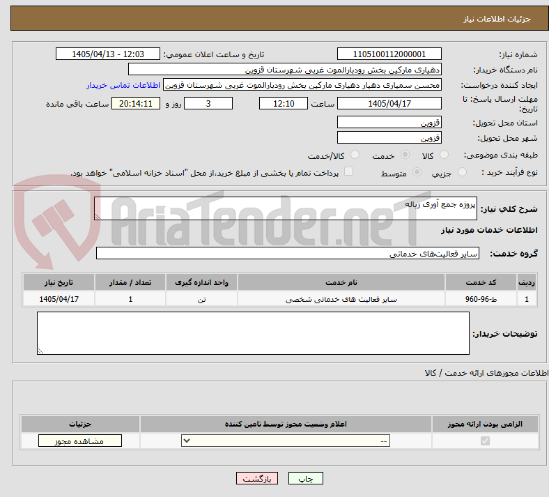Click the deadline time field 12:10
This screenshot has width=549, height=497.
[x=284, y=103]
